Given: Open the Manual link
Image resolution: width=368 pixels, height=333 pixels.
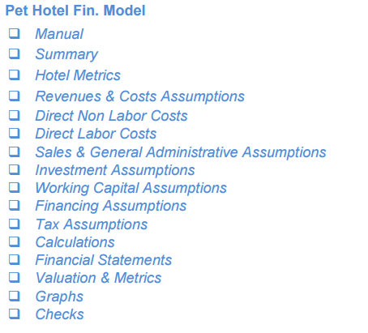Looking at the screenshot, I should click(x=59, y=34).
